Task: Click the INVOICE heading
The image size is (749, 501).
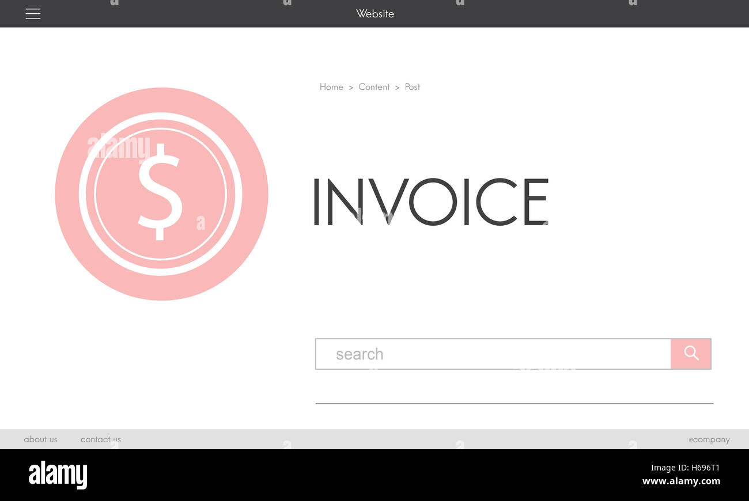Action: 431,202
